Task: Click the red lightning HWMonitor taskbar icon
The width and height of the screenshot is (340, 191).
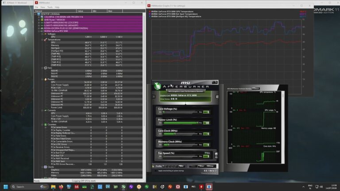Action: [201, 187]
